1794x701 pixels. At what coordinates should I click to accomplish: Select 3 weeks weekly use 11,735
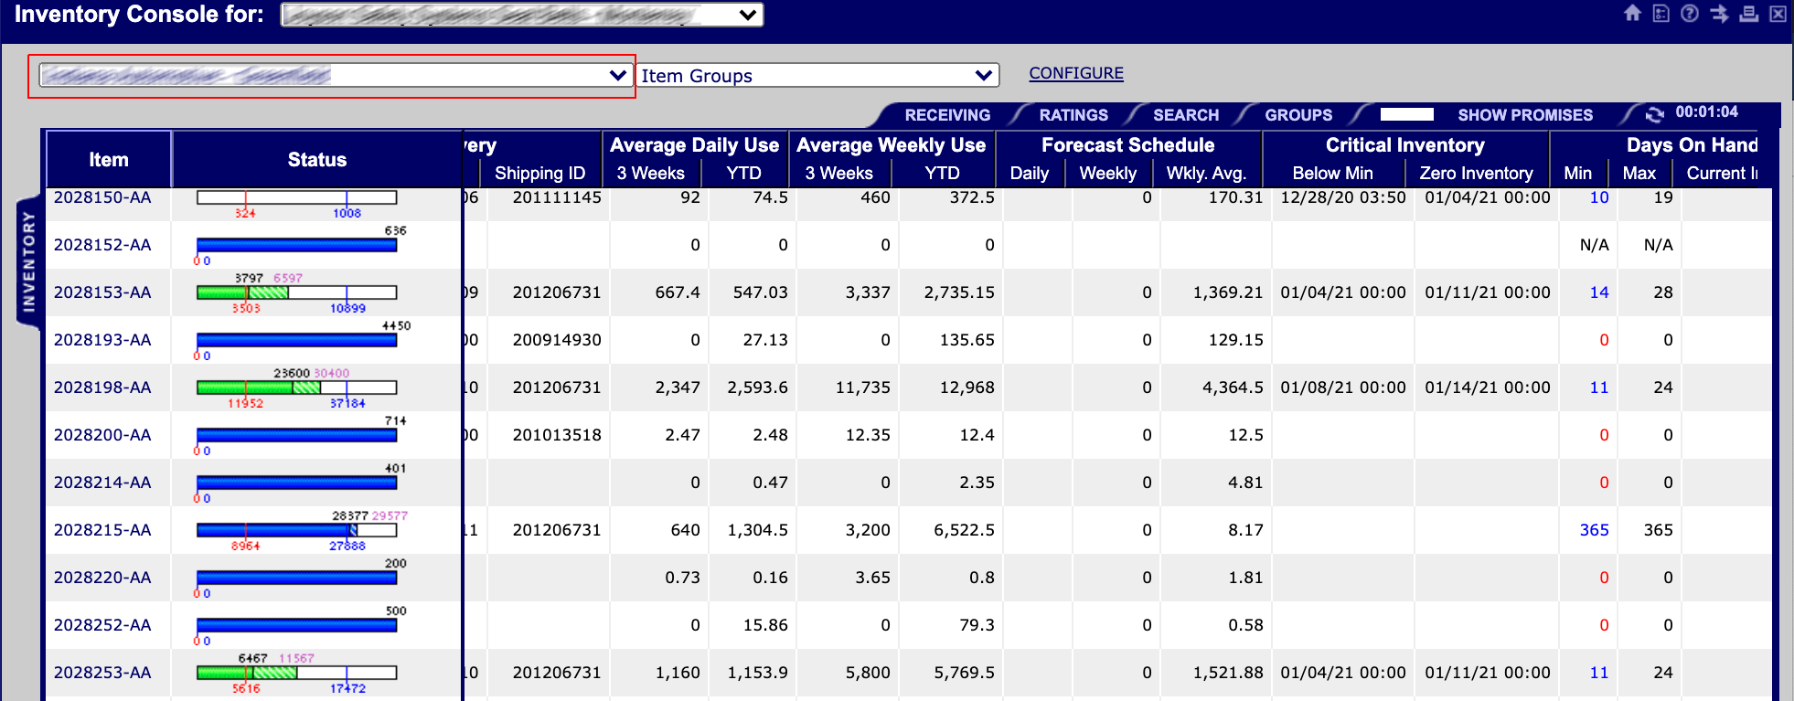[863, 388]
